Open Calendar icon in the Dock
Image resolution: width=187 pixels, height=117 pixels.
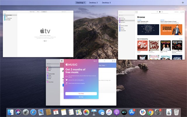tap(56, 112)
